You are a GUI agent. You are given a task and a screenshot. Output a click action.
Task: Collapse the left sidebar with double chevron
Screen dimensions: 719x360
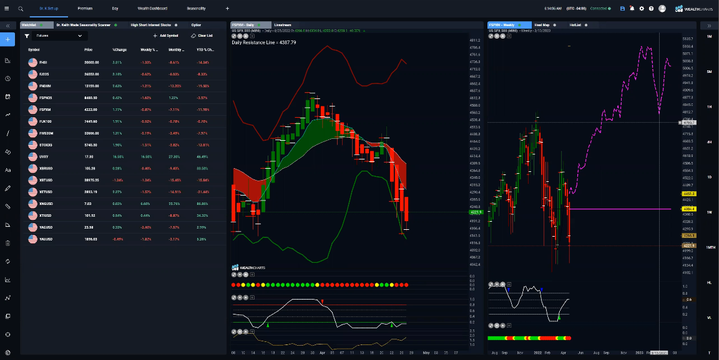pos(7,26)
